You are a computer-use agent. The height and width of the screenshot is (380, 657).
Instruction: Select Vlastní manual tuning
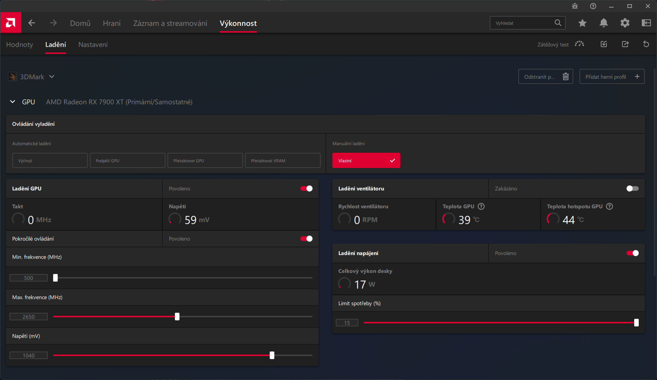click(366, 160)
